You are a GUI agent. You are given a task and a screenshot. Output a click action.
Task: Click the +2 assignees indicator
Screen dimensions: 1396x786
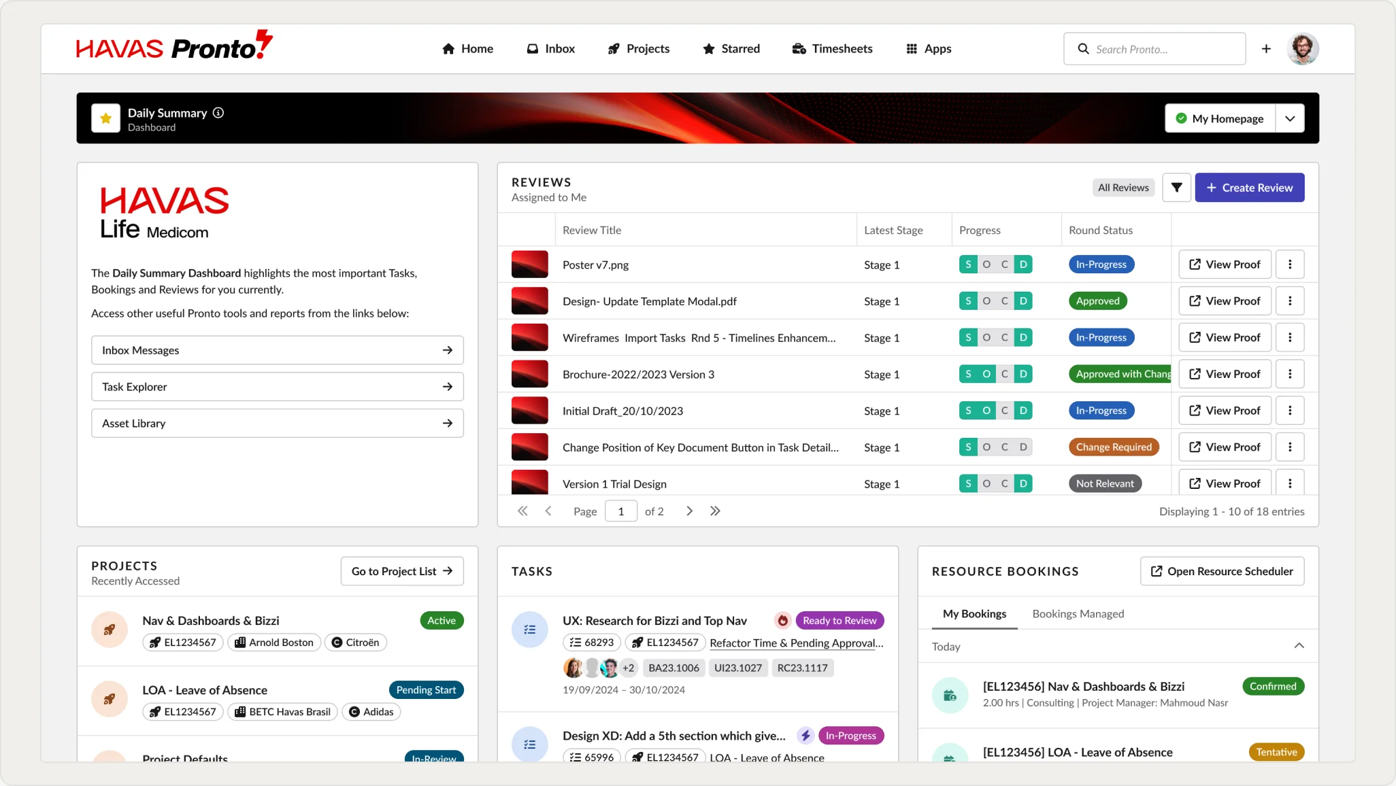pos(628,668)
